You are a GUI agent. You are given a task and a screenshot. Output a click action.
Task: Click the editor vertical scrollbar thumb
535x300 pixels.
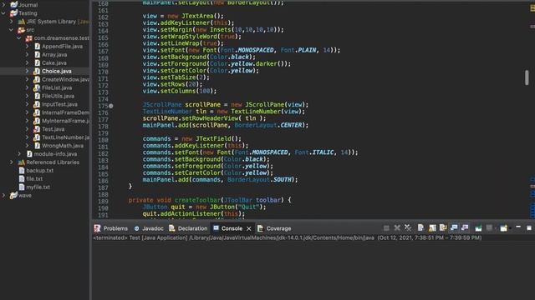(527, 77)
